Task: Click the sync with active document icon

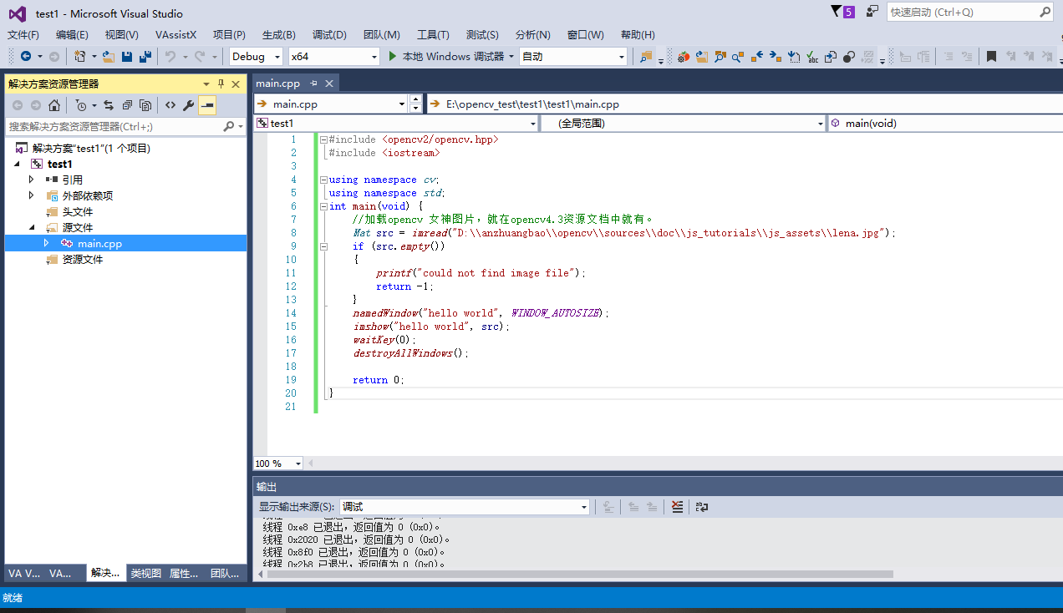Action: pyautogui.click(x=109, y=105)
